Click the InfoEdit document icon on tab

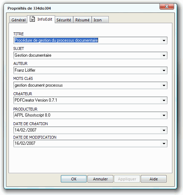(32, 19)
